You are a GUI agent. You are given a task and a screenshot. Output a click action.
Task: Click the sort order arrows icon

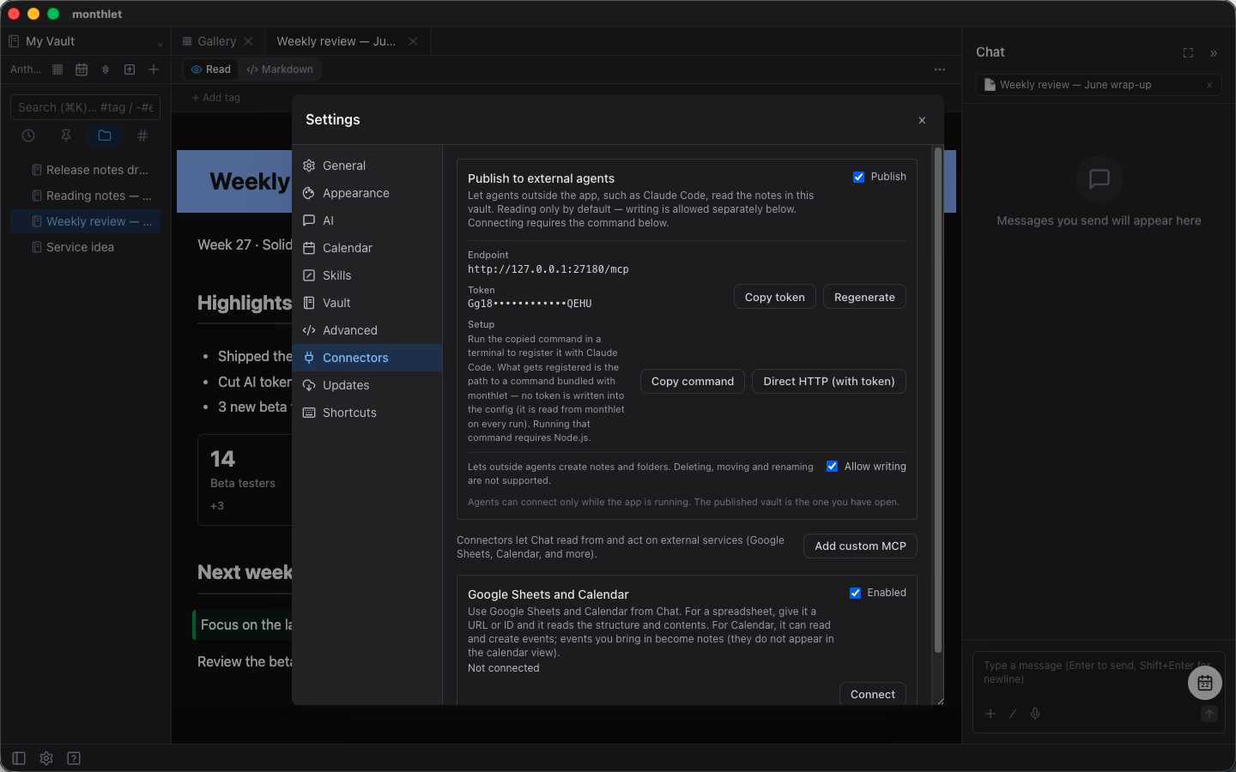click(x=106, y=69)
